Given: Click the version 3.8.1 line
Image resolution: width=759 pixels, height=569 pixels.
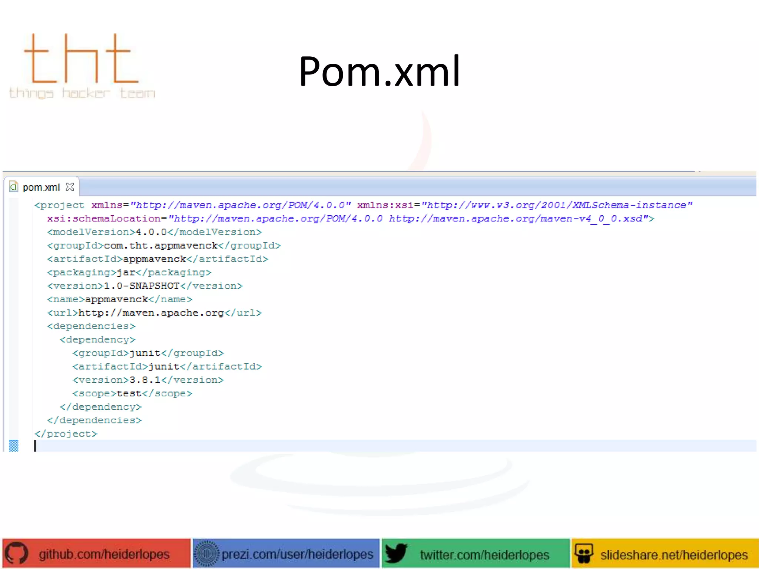Looking at the screenshot, I should point(148,380).
